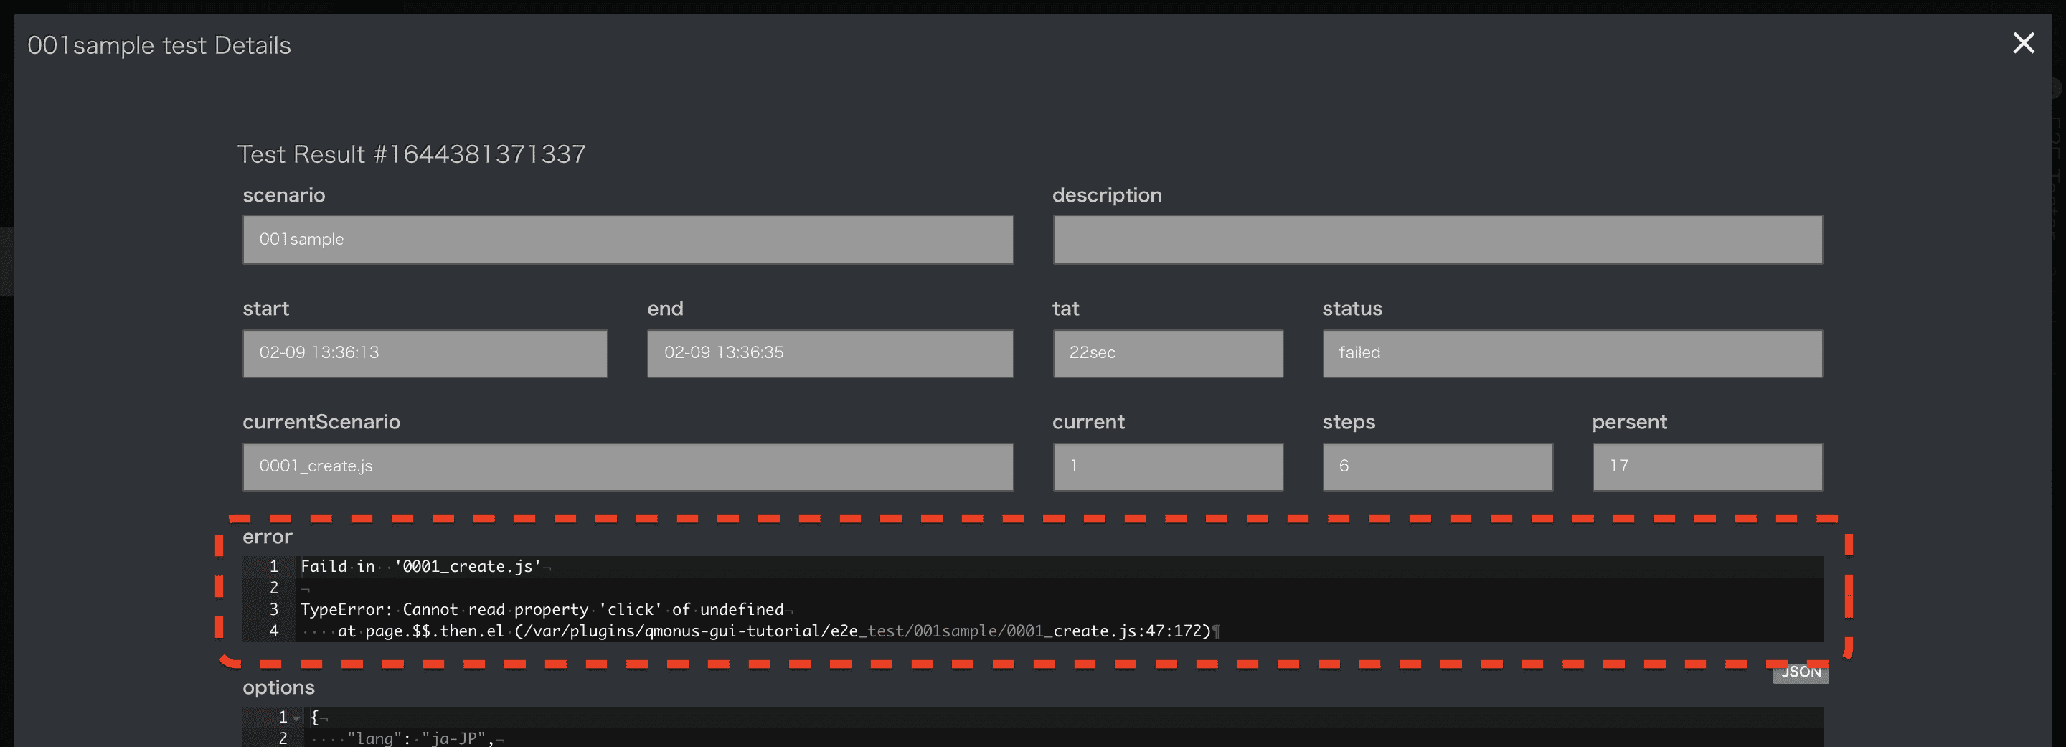The height and width of the screenshot is (747, 2066).
Task: Click the Test Result #1644381371337 heading
Action: pos(412,154)
